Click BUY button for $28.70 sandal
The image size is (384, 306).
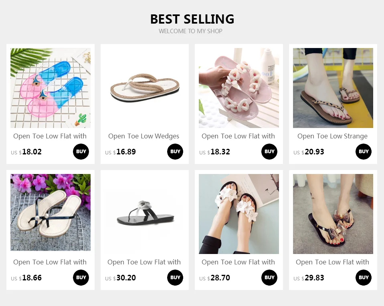tap(269, 278)
